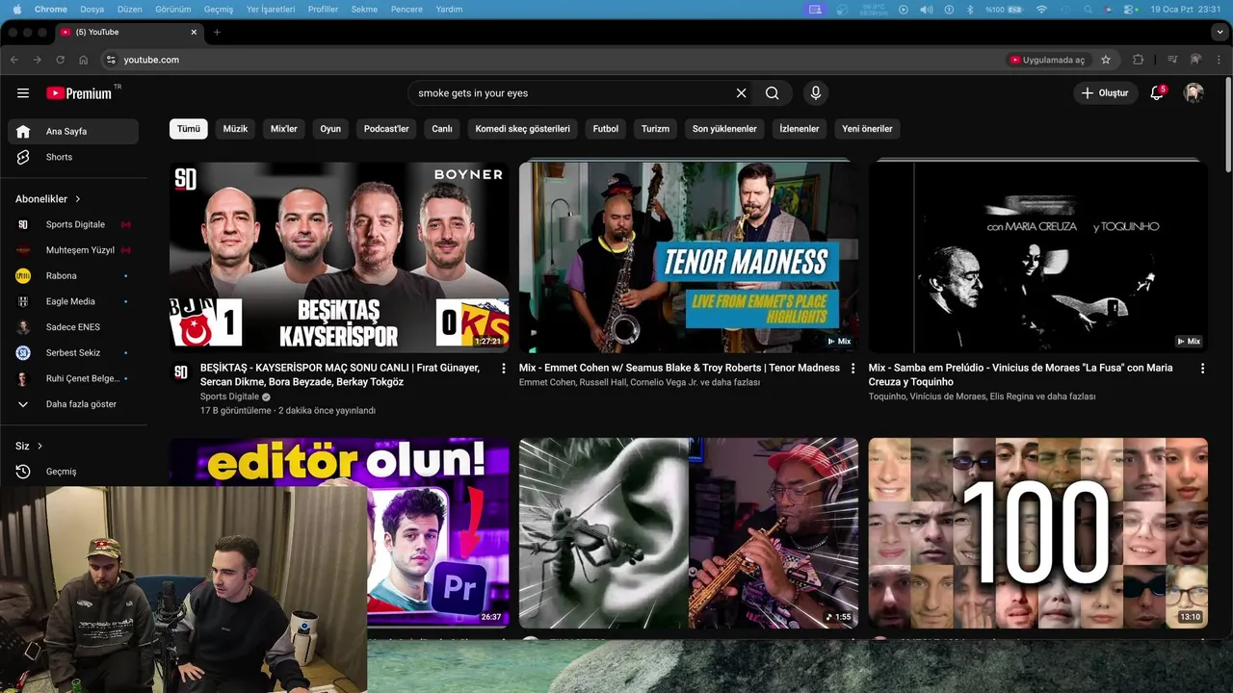
Task: Start voice search with microphone
Action: pyautogui.click(x=815, y=93)
